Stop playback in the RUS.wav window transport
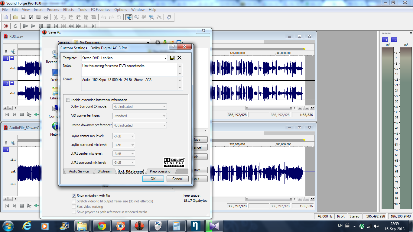413x232 pixels. coord(22,115)
